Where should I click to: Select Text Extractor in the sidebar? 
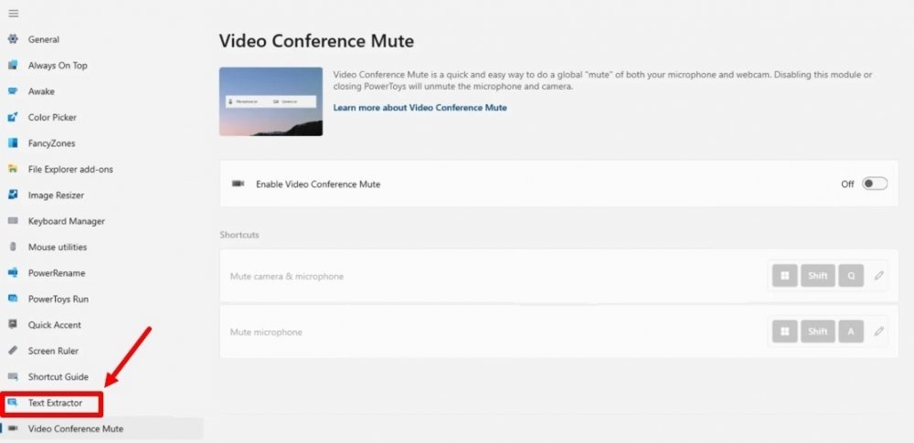56,402
